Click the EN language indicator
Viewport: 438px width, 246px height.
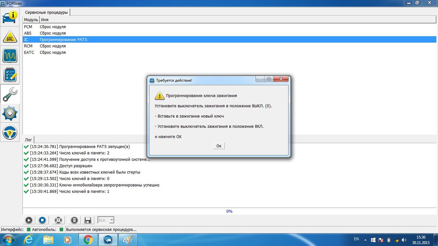click(356, 239)
